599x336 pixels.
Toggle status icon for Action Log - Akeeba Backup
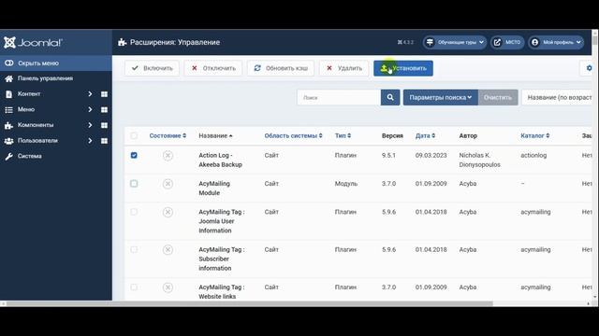(168, 156)
